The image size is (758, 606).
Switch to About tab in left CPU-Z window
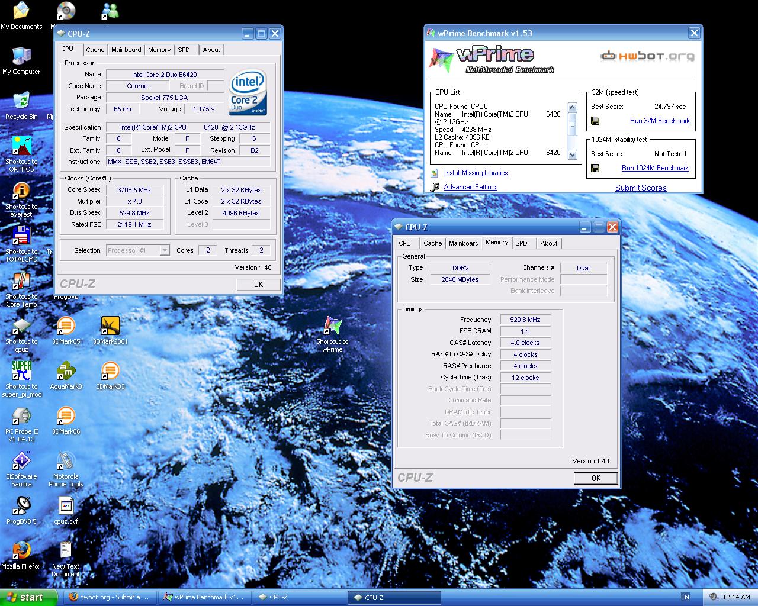211,50
